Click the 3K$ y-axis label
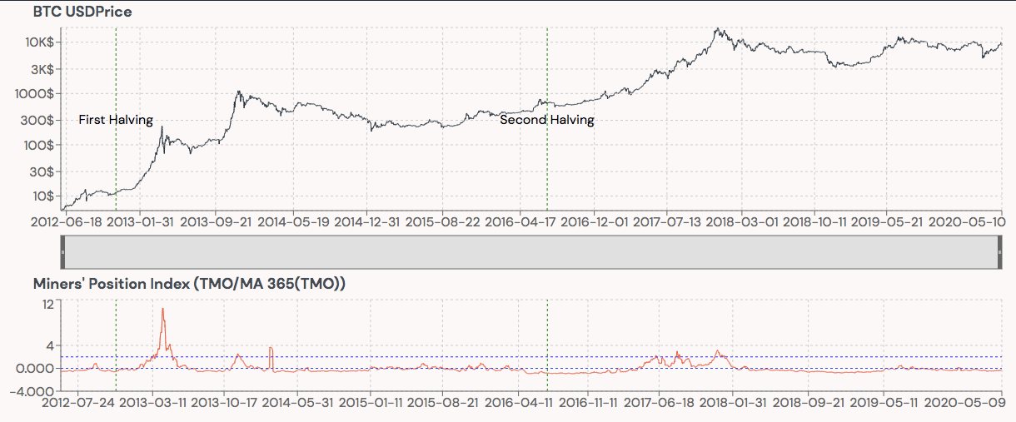This screenshot has height=422, width=1016. point(43,70)
